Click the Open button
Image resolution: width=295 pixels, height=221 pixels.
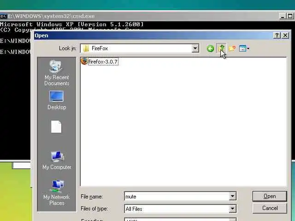tap(270, 196)
